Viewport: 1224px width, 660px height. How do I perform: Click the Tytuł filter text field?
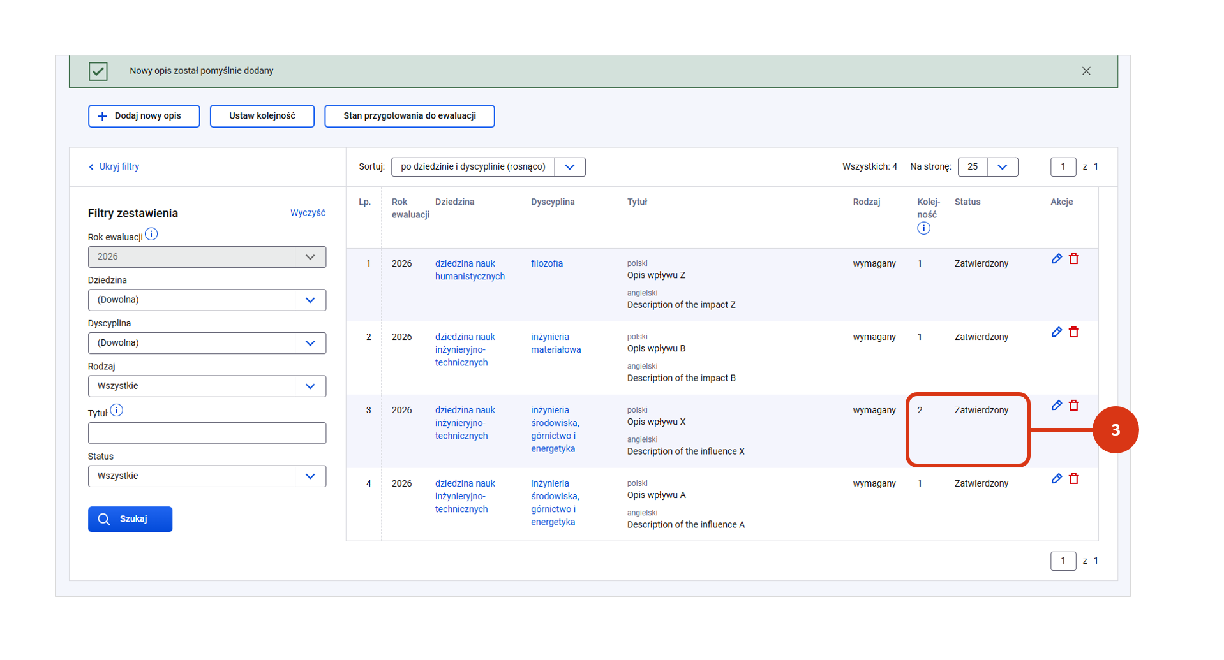[x=207, y=434]
